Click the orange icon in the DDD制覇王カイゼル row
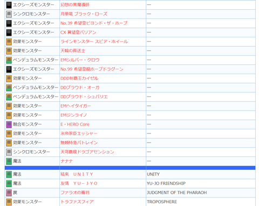This screenshot has height=206, width=259. click(x=9, y=78)
